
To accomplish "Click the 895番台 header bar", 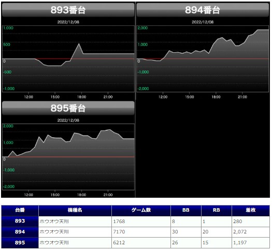I will click(68, 108).
